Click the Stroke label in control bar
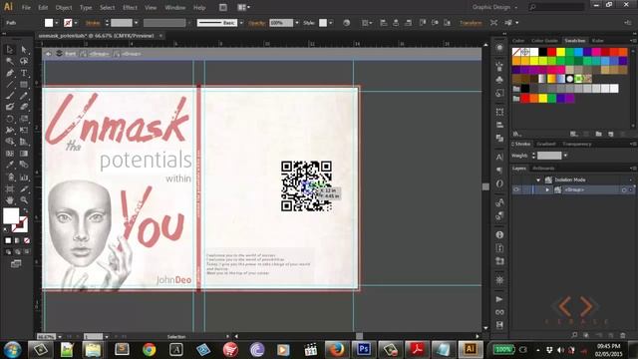 point(93,23)
